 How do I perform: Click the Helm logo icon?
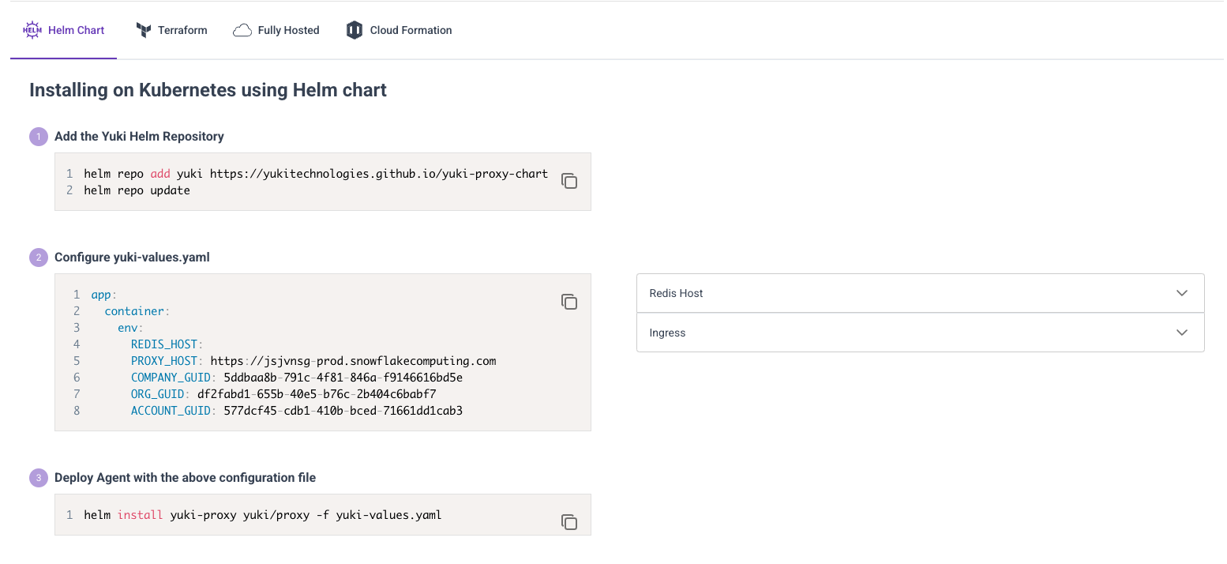[x=32, y=30]
